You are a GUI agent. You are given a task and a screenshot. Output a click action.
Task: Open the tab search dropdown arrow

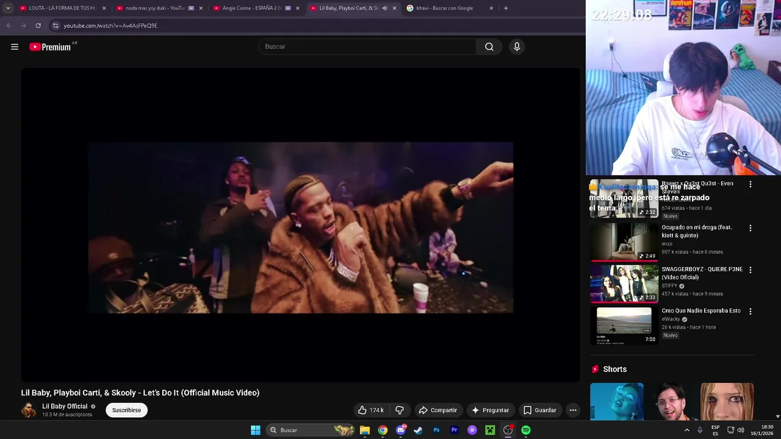[8, 9]
